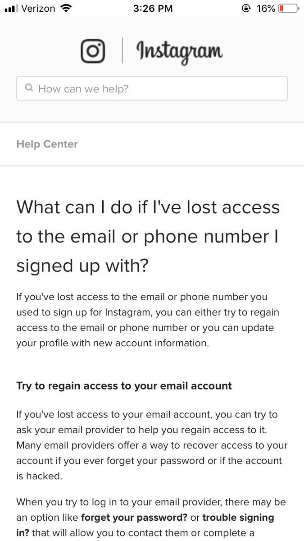The height and width of the screenshot is (541, 304).
Task: Tap the Instagram camera logo icon
Action: click(93, 50)
